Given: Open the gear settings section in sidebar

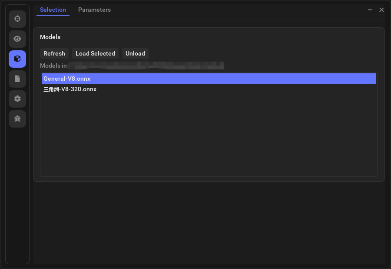Looking at the screenshot, I should click(17, 98).
